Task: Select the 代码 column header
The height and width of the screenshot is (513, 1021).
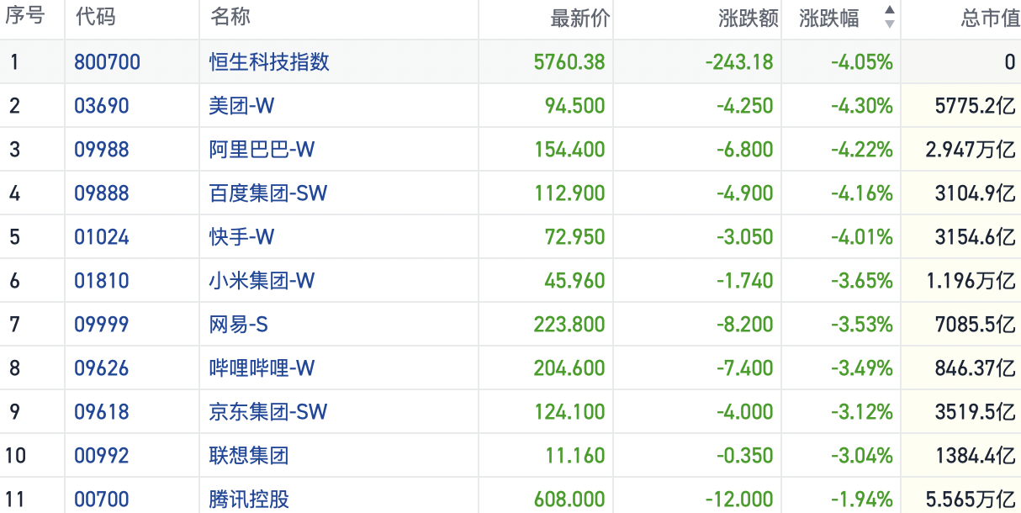Action: 95,17
